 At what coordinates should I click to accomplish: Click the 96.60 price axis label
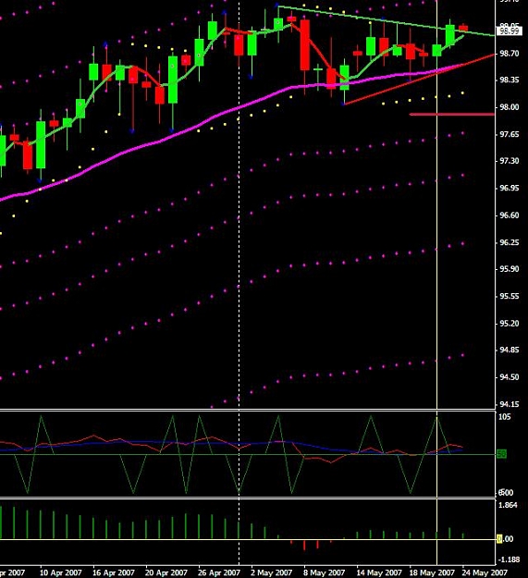point(509,215)
